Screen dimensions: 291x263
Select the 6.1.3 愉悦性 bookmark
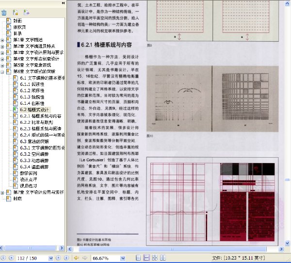(x=32, y=97)
